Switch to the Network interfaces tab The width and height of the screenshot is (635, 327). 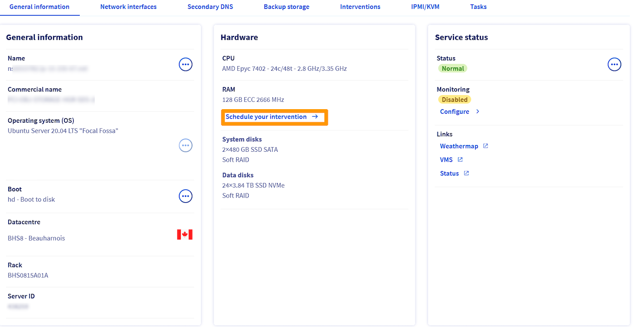[x=128, y=7]
